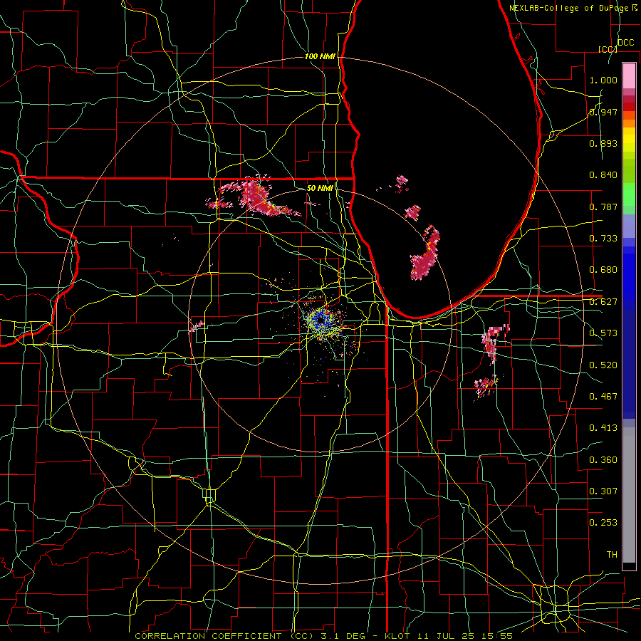641x641 pixels.
Task: Pick the red band of the color scale
Action: [629, 107]
